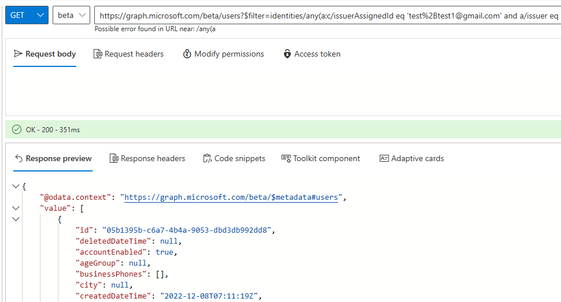Switch to the Request body tab

click(x=45, y=54)
